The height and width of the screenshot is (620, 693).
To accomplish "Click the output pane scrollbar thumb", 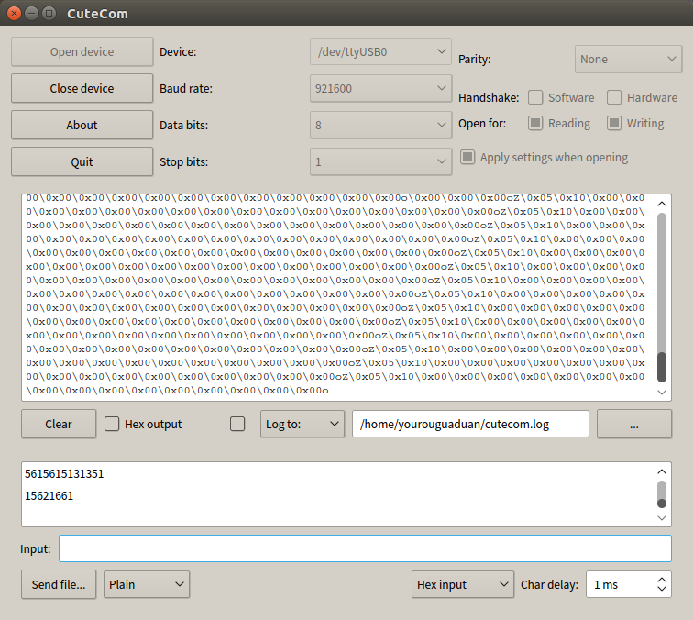I will [x=662, y=367].
